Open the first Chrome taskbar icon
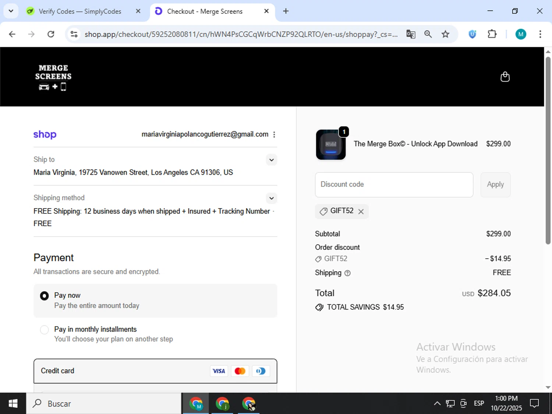This screenshot has height=414, width=552. pyautogui.click(x=196, y=404)
